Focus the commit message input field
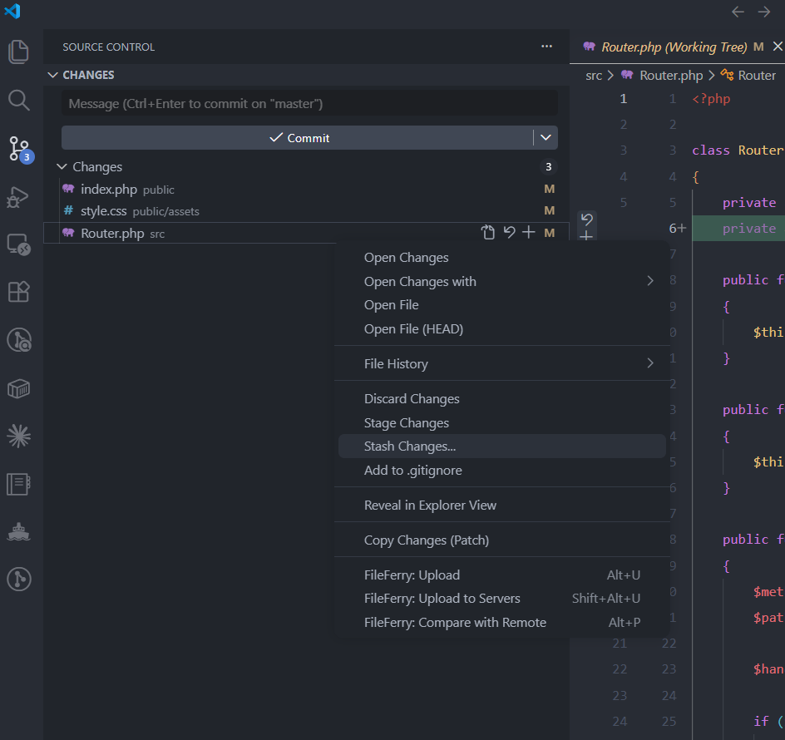This screenshot has width=785, height=740. click(309, 103)
